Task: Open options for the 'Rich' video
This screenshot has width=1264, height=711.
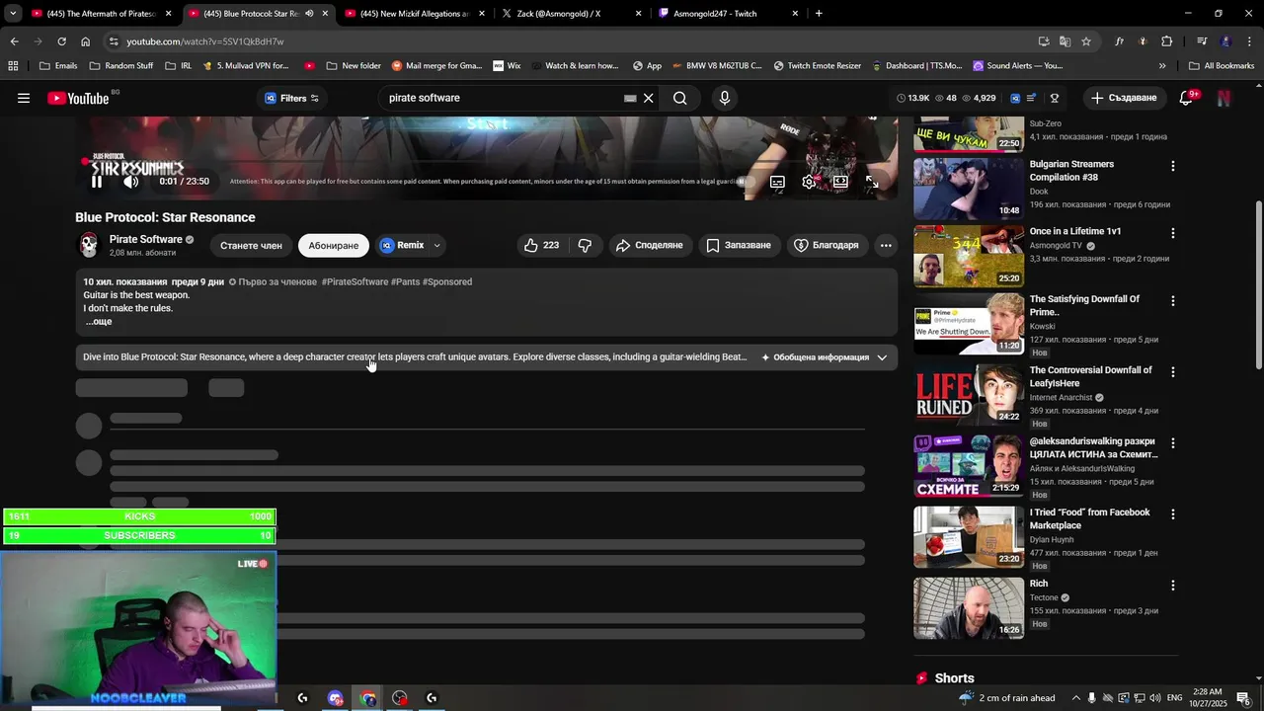Action: 1173,585
